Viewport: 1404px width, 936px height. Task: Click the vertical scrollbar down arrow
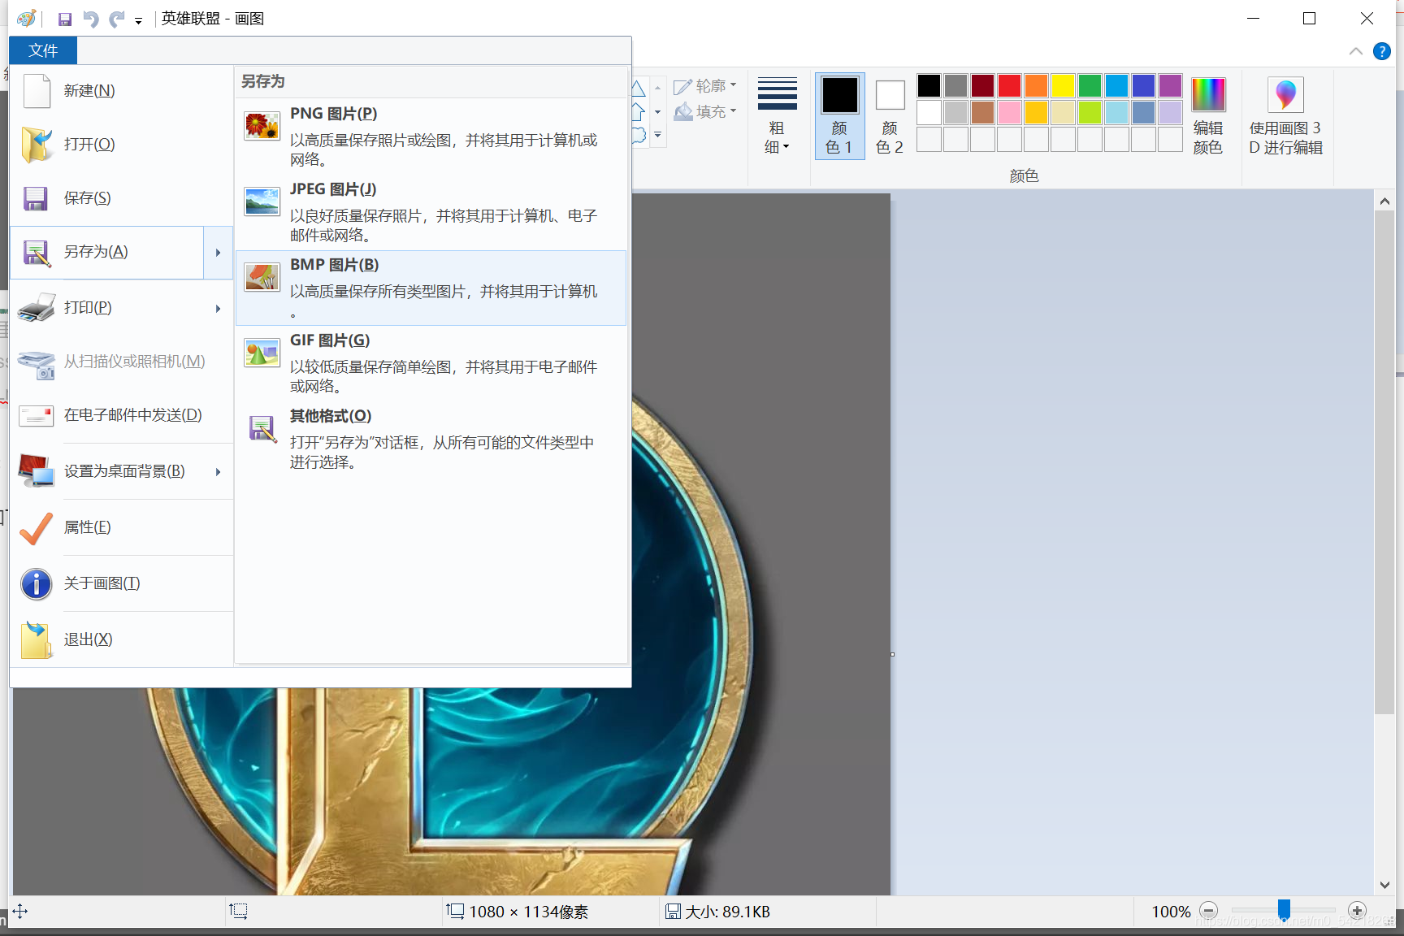(1384, 885)
